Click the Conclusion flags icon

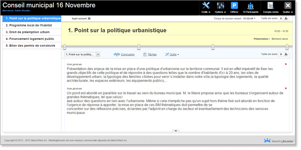[x=117, y=54]
